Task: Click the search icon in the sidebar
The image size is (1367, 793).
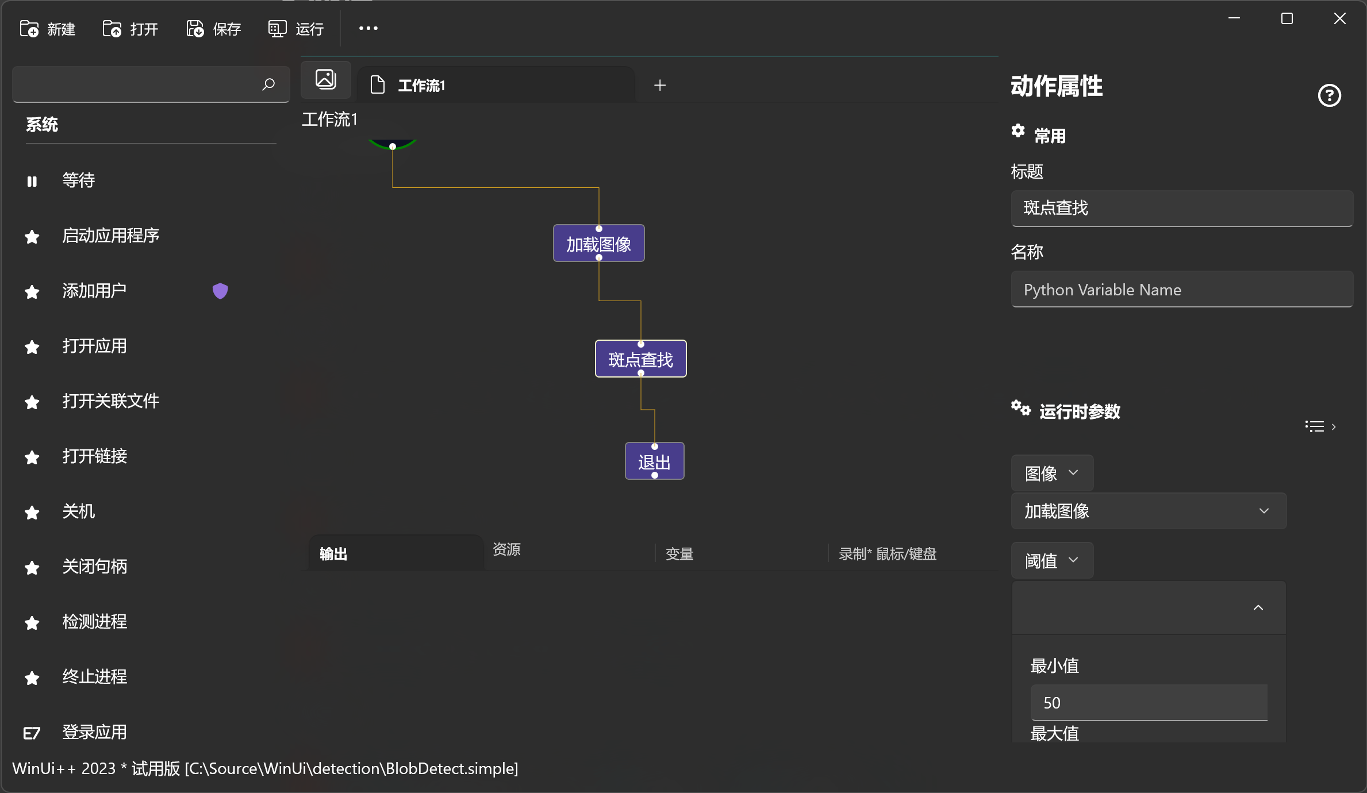Action: 268,84
